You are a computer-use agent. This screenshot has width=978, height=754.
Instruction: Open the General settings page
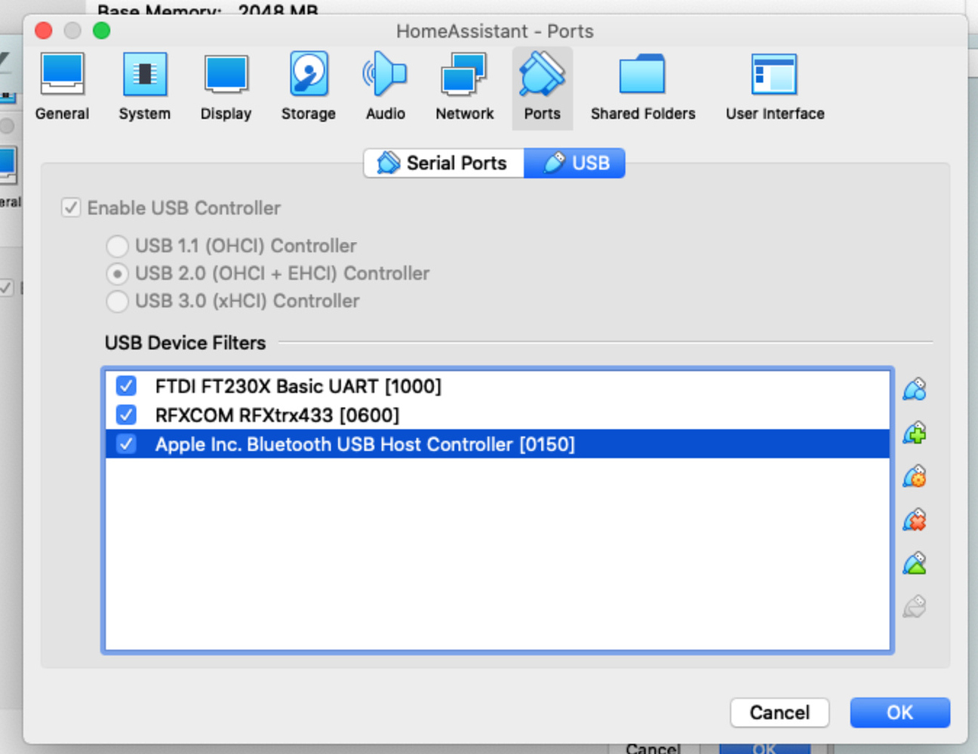pyautogui.click(x=63, y=85)
